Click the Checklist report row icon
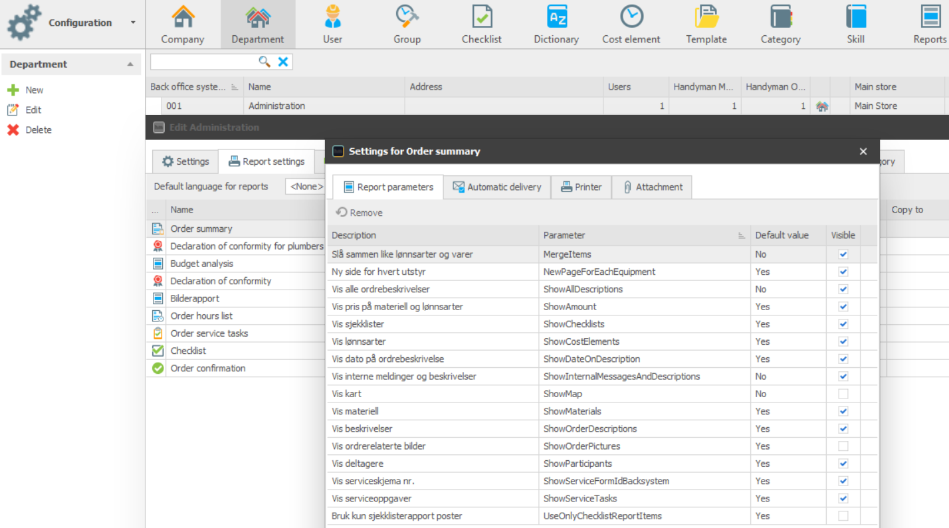The image size is (949, 528). tap(158, 351)
